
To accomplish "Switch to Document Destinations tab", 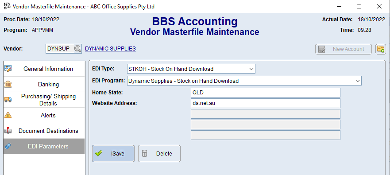I will 44,131.
